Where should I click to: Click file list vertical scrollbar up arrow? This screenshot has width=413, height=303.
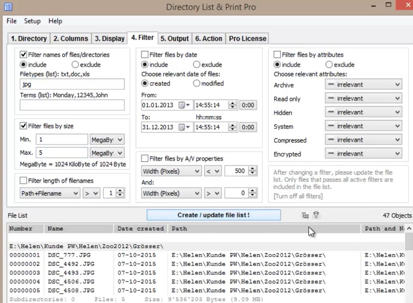coord(409,228)
